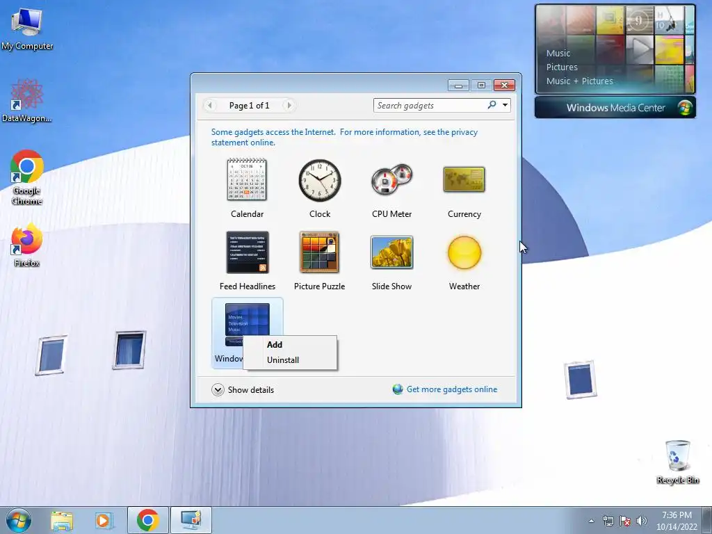The height and width of the screenshot is (534, 712).
Task: Open My Computer desktop icon
Action: 27,29
